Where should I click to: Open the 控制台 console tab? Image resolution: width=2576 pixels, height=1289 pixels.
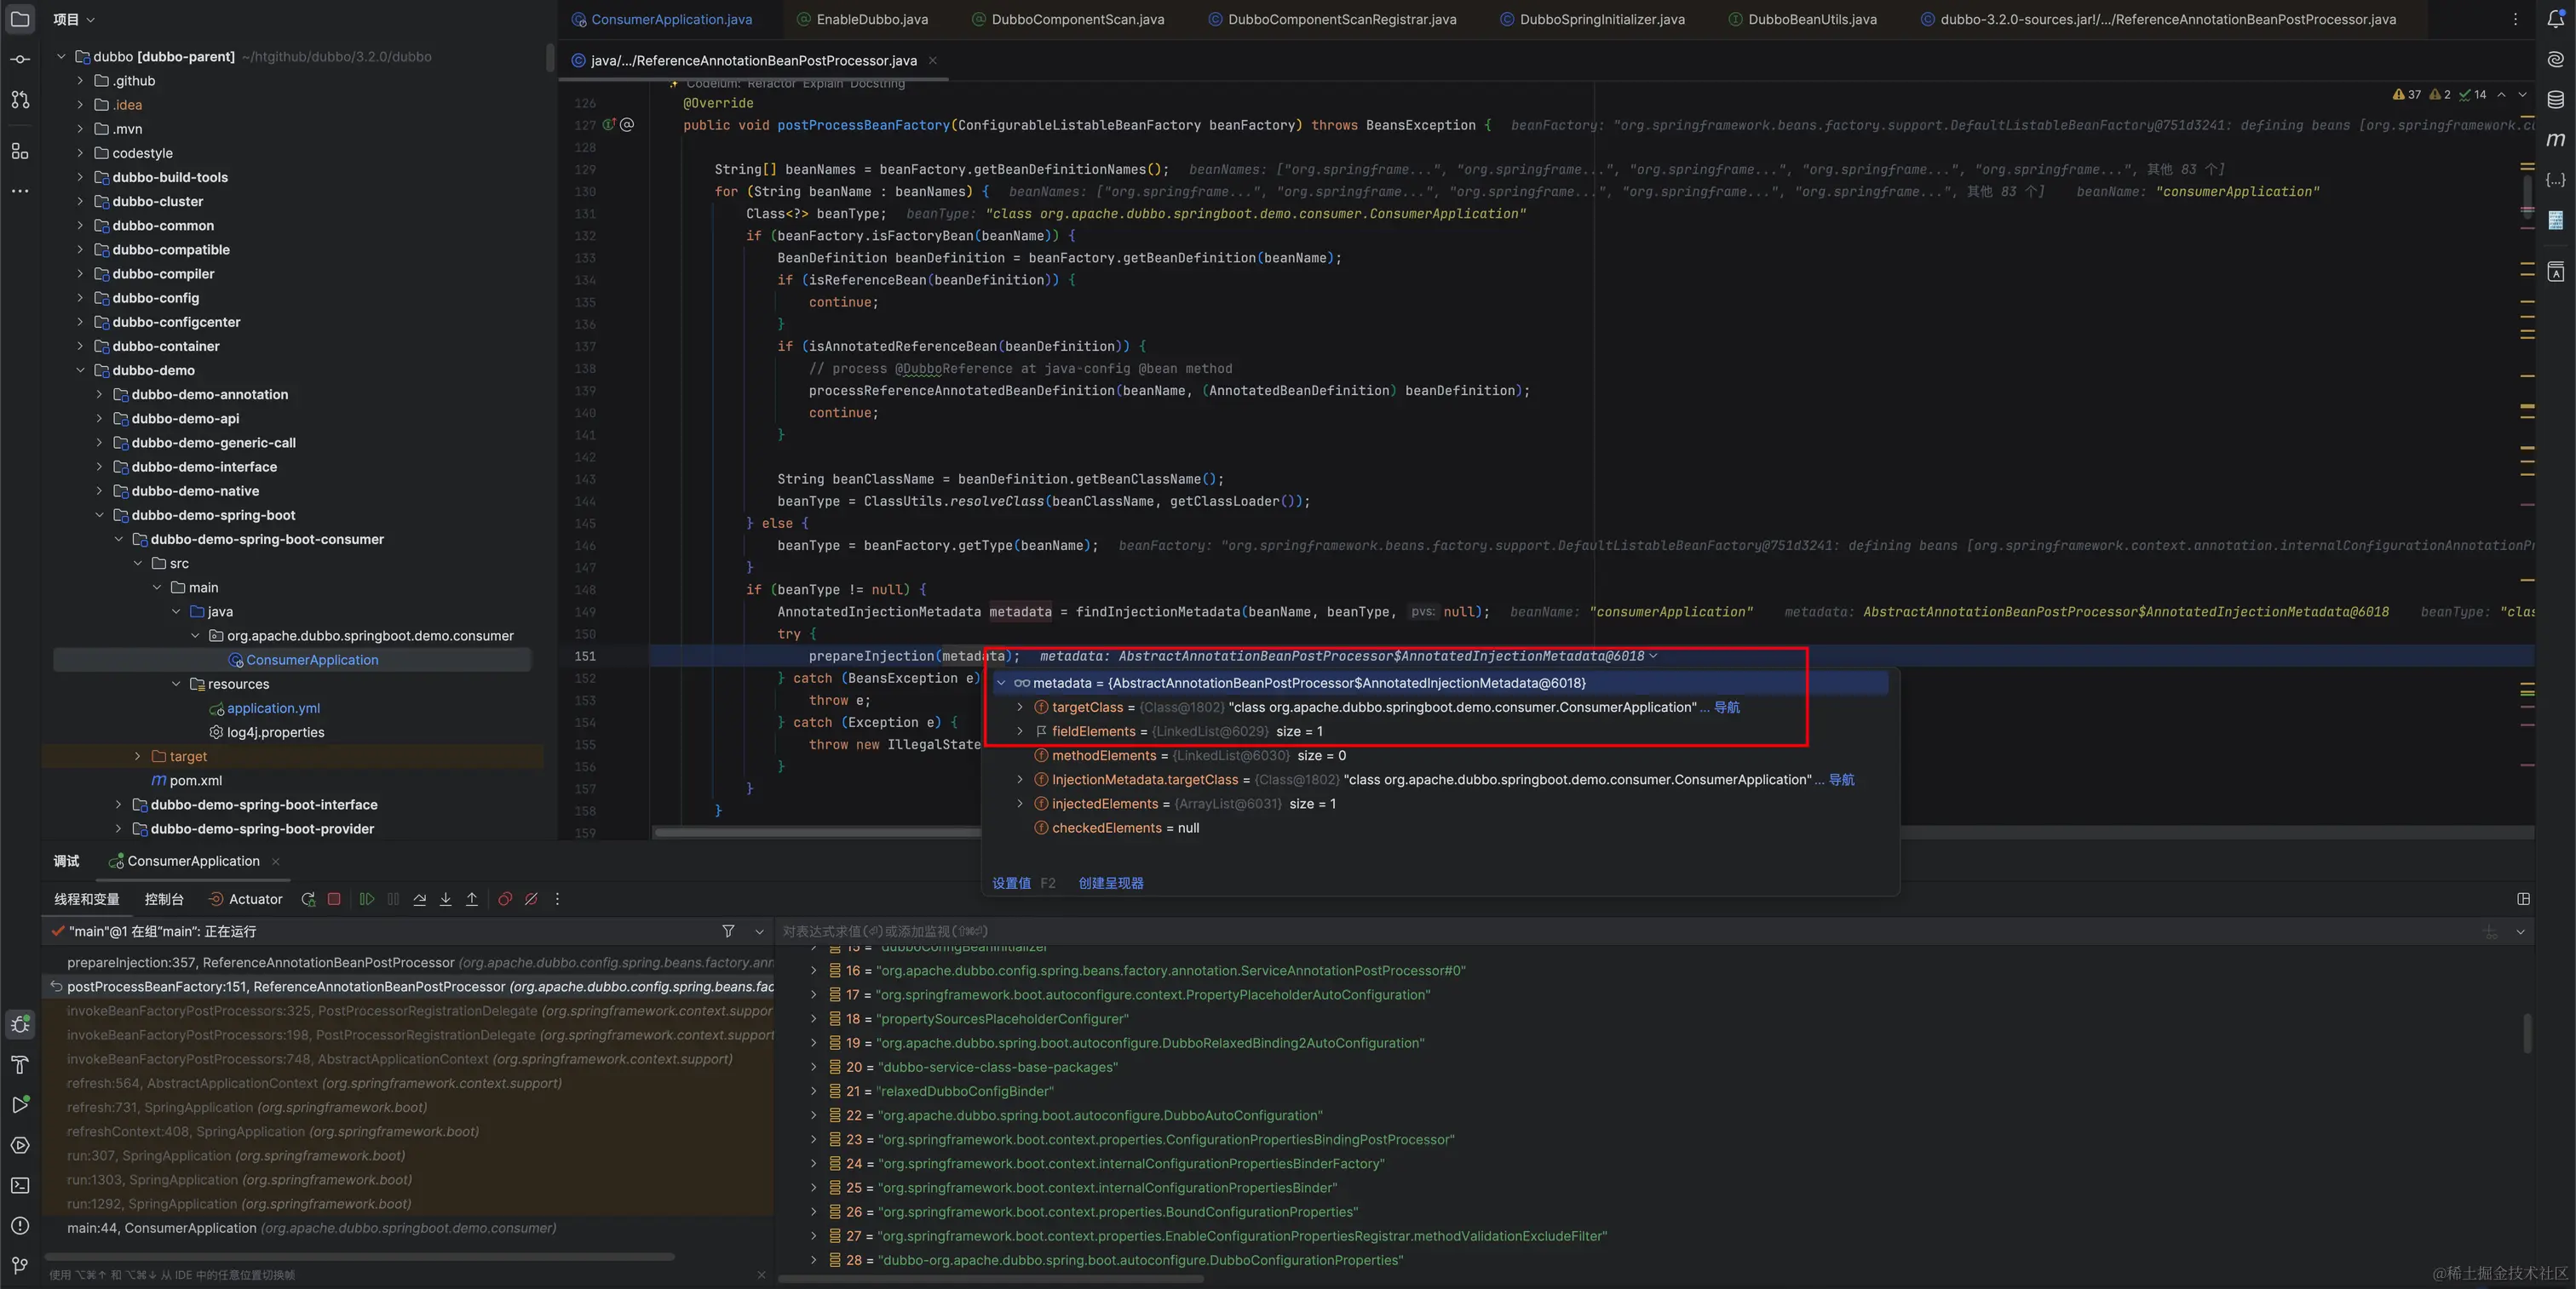tap(164, 899)
